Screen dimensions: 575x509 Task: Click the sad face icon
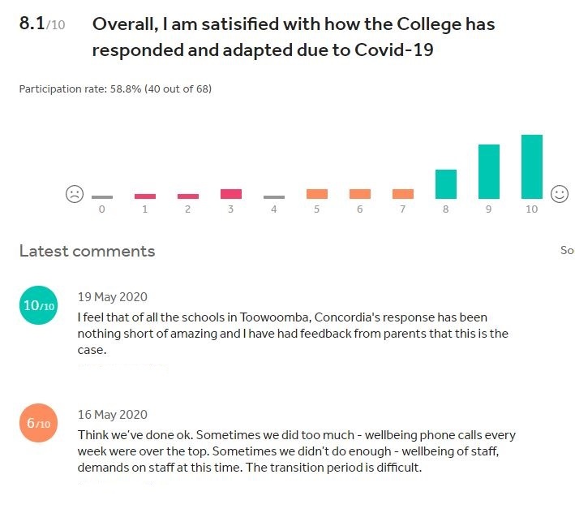point(75,194)
